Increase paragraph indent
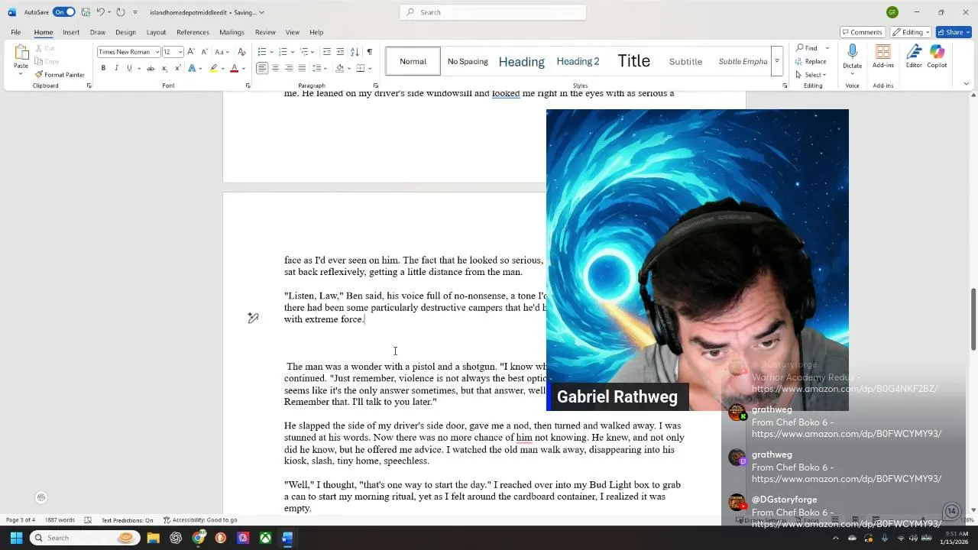Viewport: 978px width, 550px height. (x=340, y=52)
